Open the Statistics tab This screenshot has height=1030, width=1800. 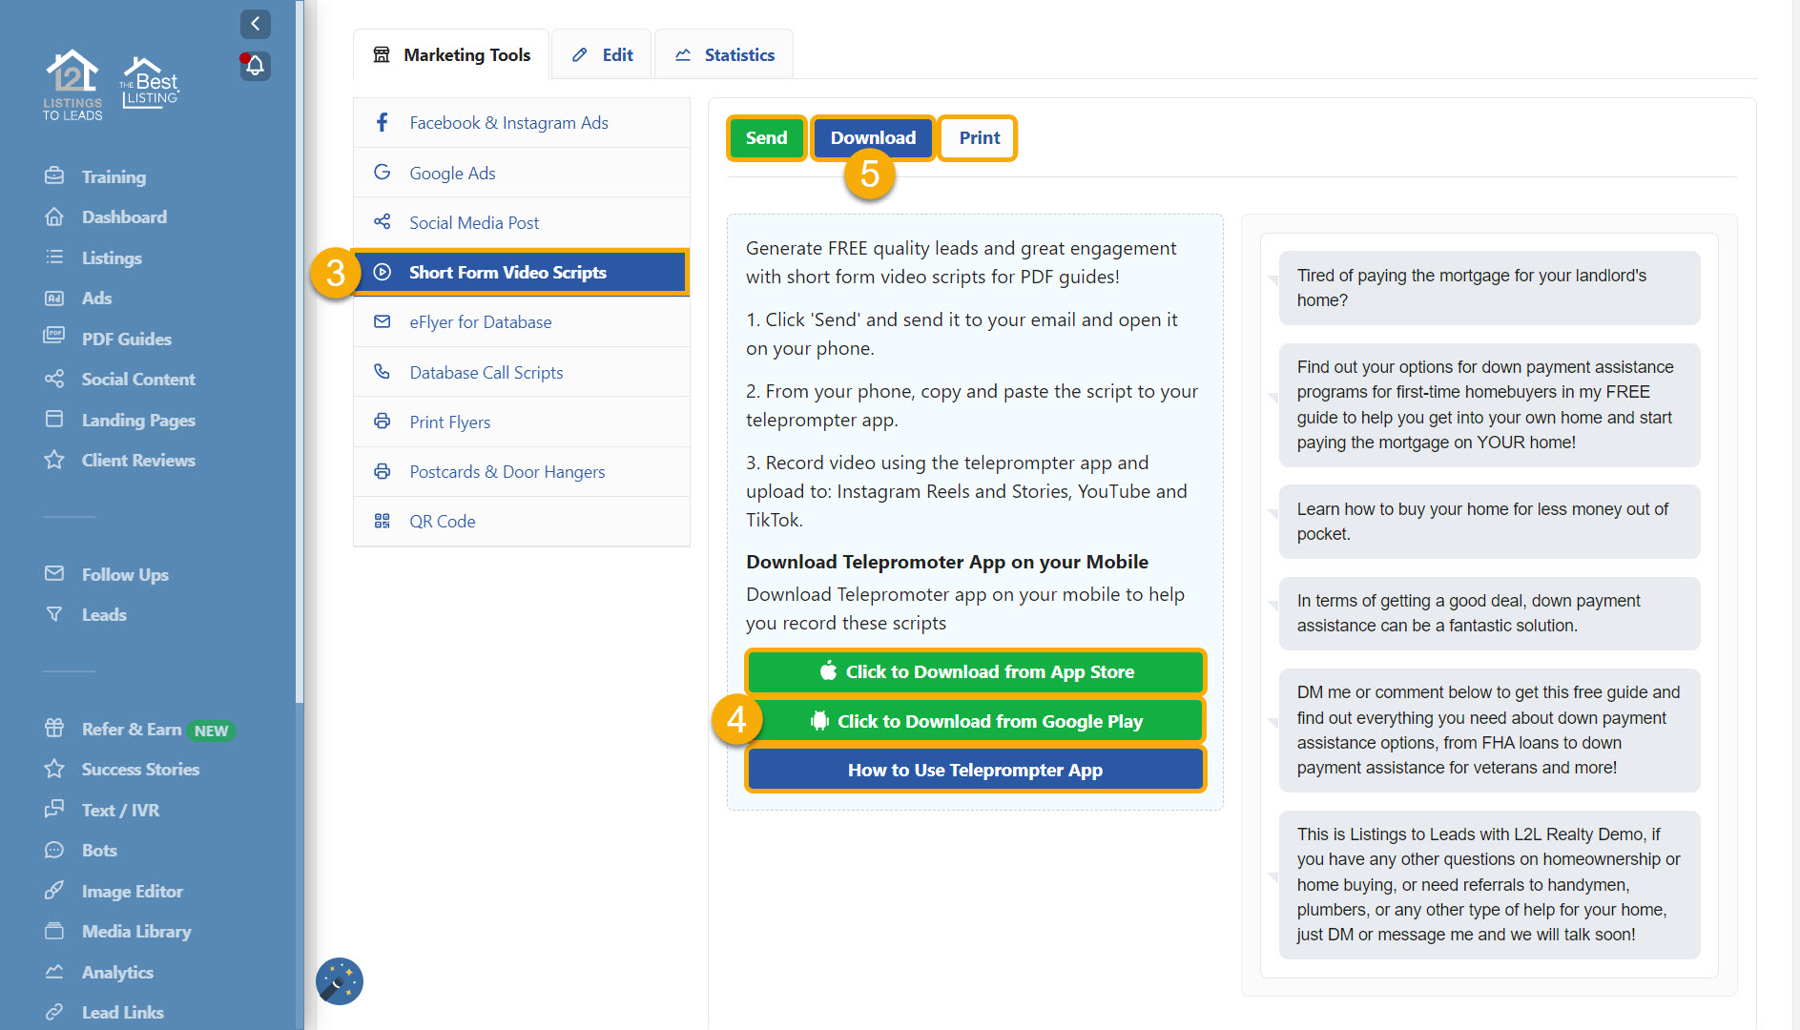(x=724, y=54)
